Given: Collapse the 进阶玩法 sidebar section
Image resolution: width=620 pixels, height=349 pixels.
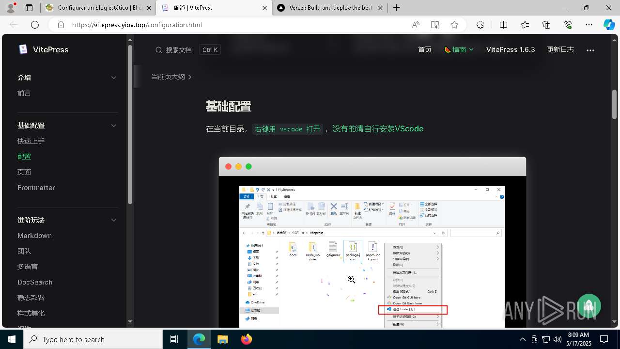Looking at the screenshot, I should (x=114, y=220).
